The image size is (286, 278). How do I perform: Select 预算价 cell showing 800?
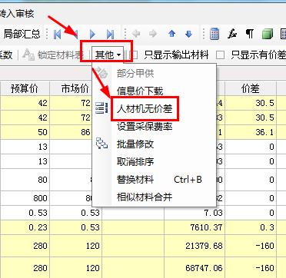click(x=25, y=198)
